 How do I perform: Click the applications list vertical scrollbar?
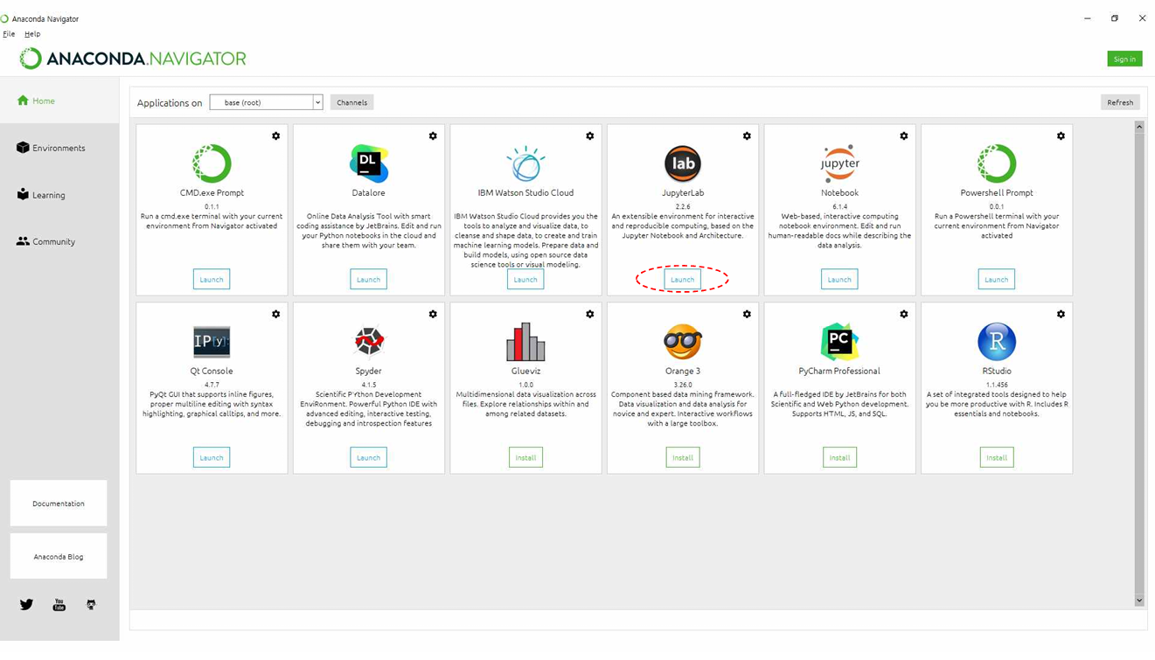pyautogui.click(x=1138, y=364)
